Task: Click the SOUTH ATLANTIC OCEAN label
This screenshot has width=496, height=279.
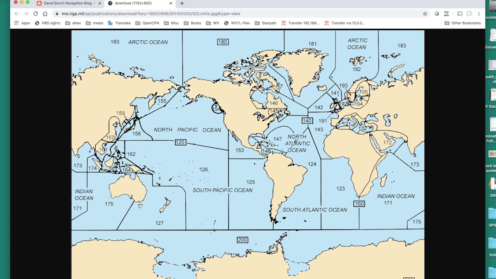Action: click(x=315, y=210)
